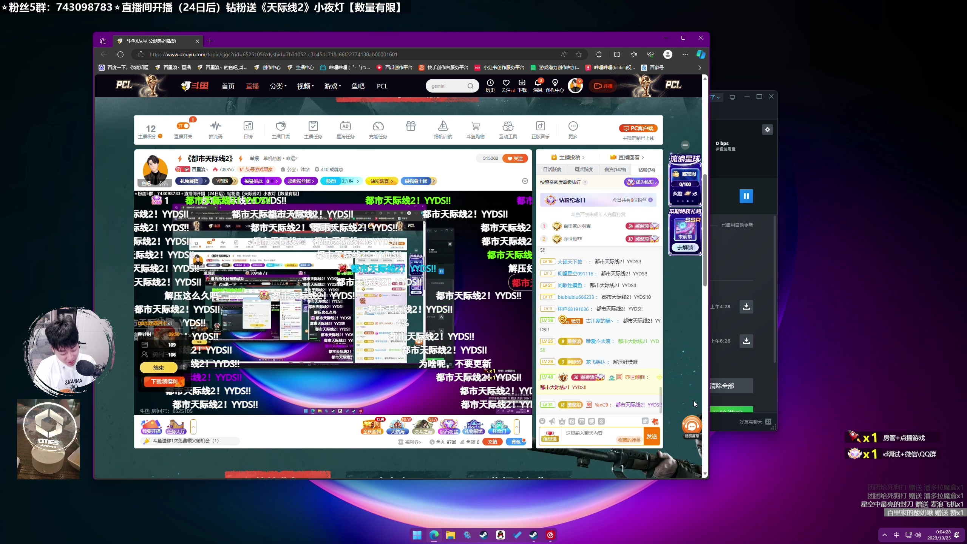Viewport: 967px width, 544px height.
Task: Open the V周榜 badge
Action: click(224, 181)
